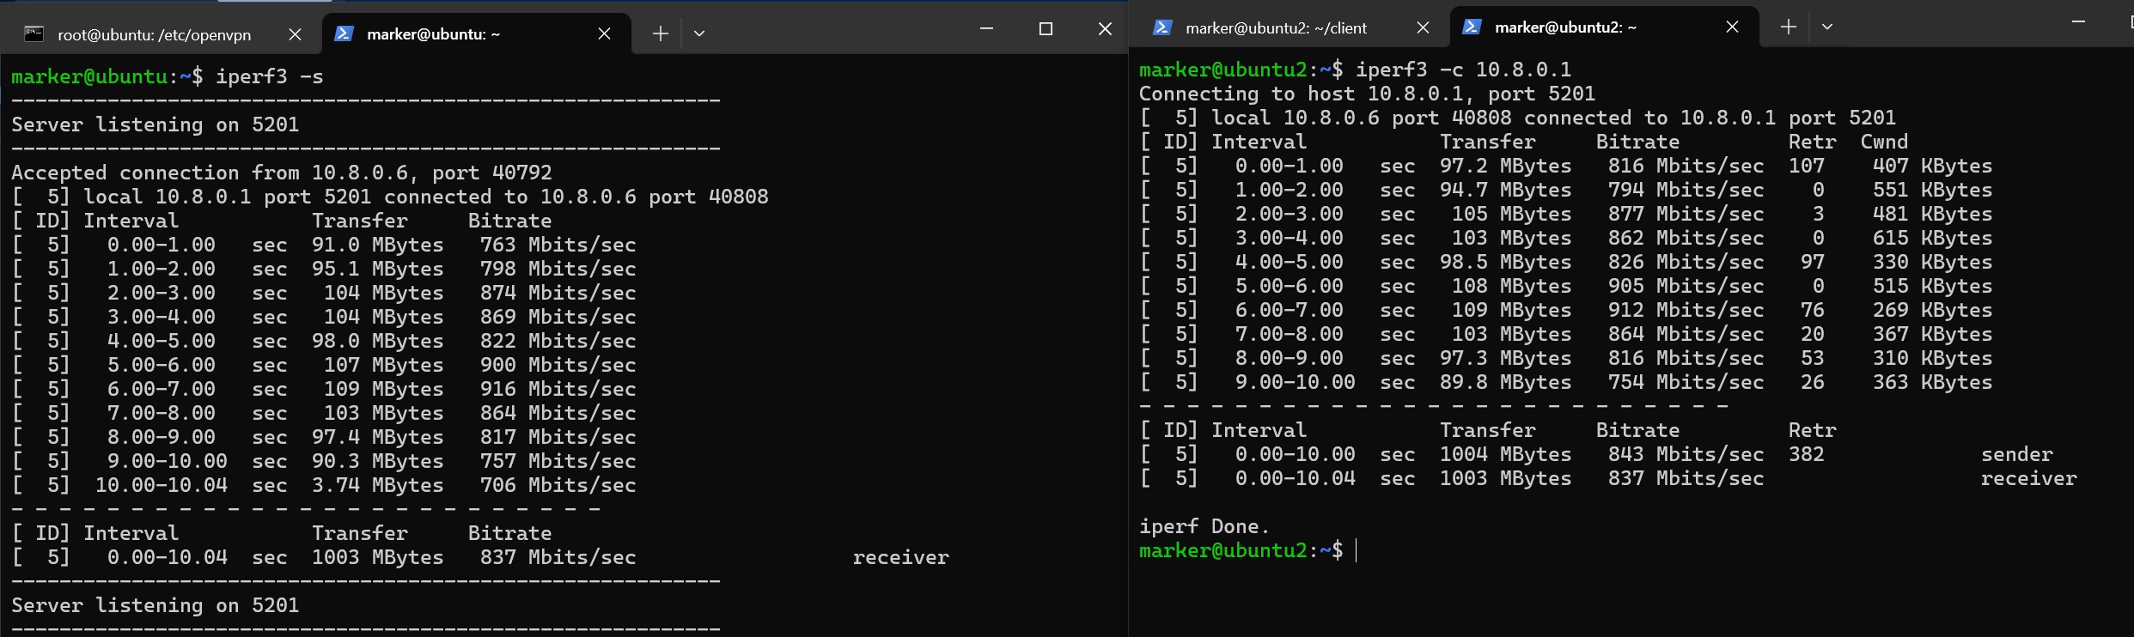This screenshot has height=637, width=2134.
Task: Expand the profile dropdown in the right terminal
Action: coord(1827,27)
